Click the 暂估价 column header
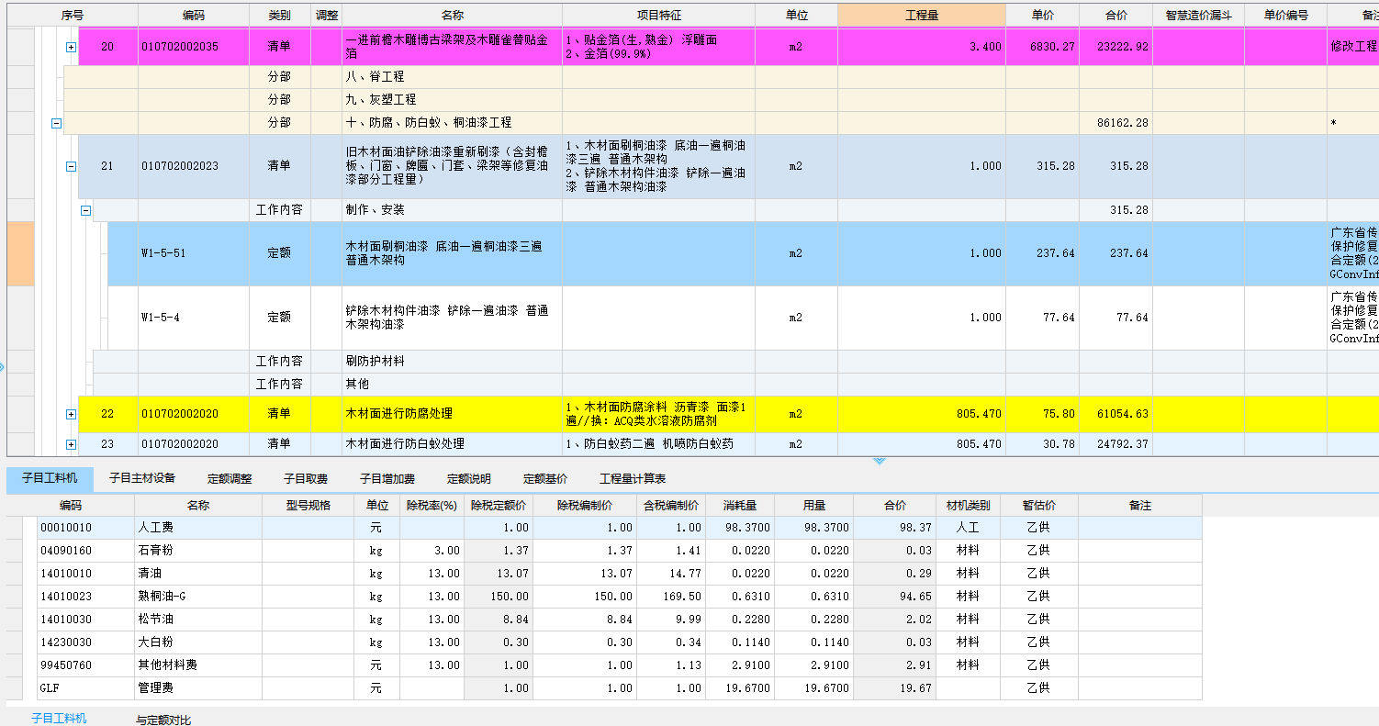This screenshot has width=1379, height=726. (x=1038, y=506)
